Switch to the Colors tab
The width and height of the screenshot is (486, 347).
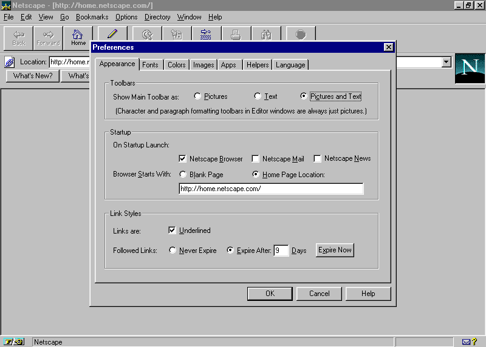coord(176,65)
